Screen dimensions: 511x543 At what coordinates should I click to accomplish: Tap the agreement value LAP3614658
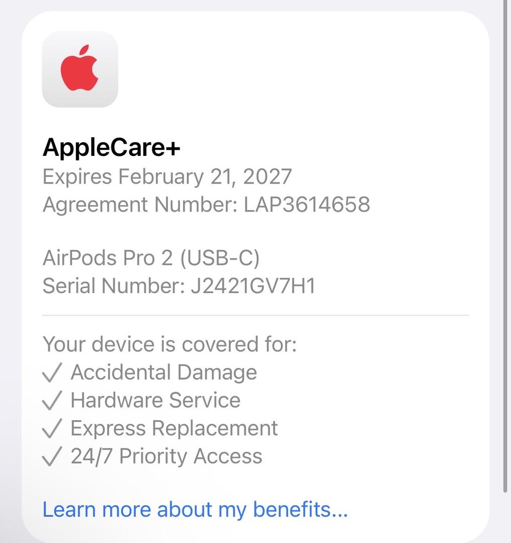tap(307, 205)
